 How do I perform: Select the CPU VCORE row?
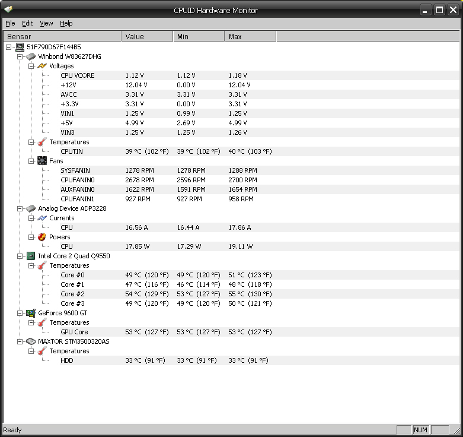pos(260,75)
